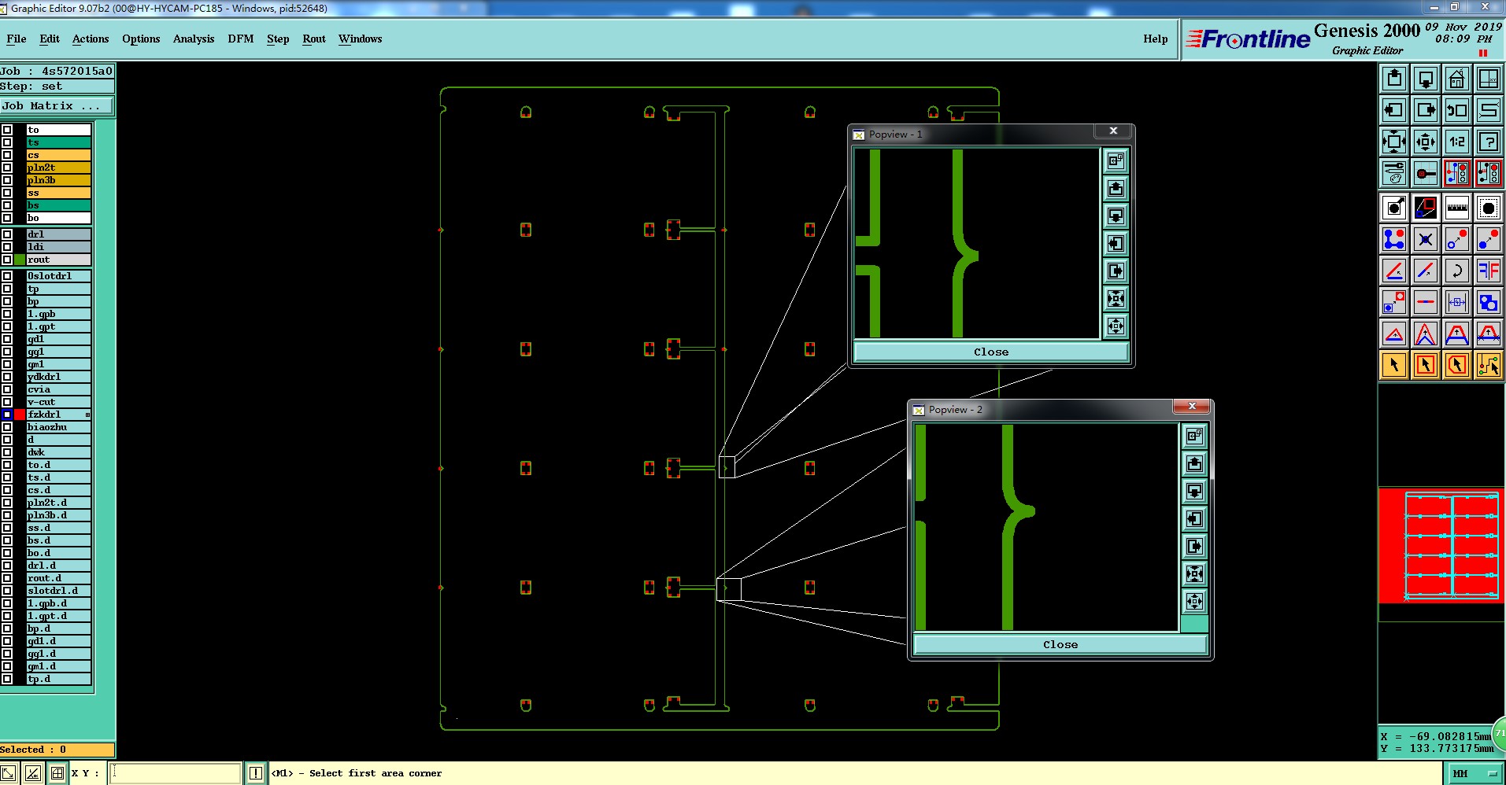This screenshot has width=1506, height=785.
Task: Click the delete feature X icon
Action: [x=1426, y=239]
